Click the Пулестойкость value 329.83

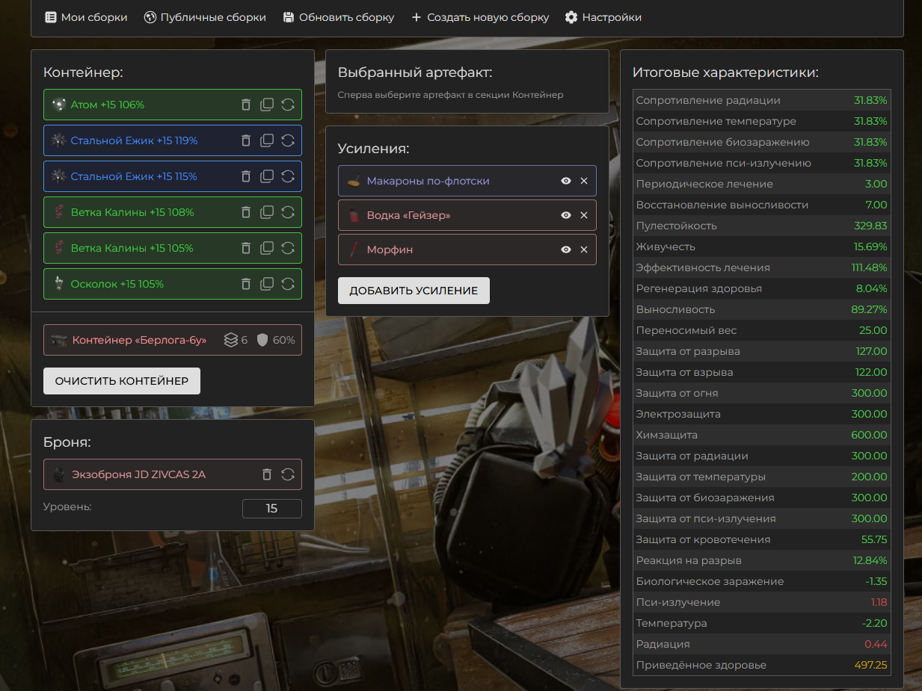pos(870,226)
